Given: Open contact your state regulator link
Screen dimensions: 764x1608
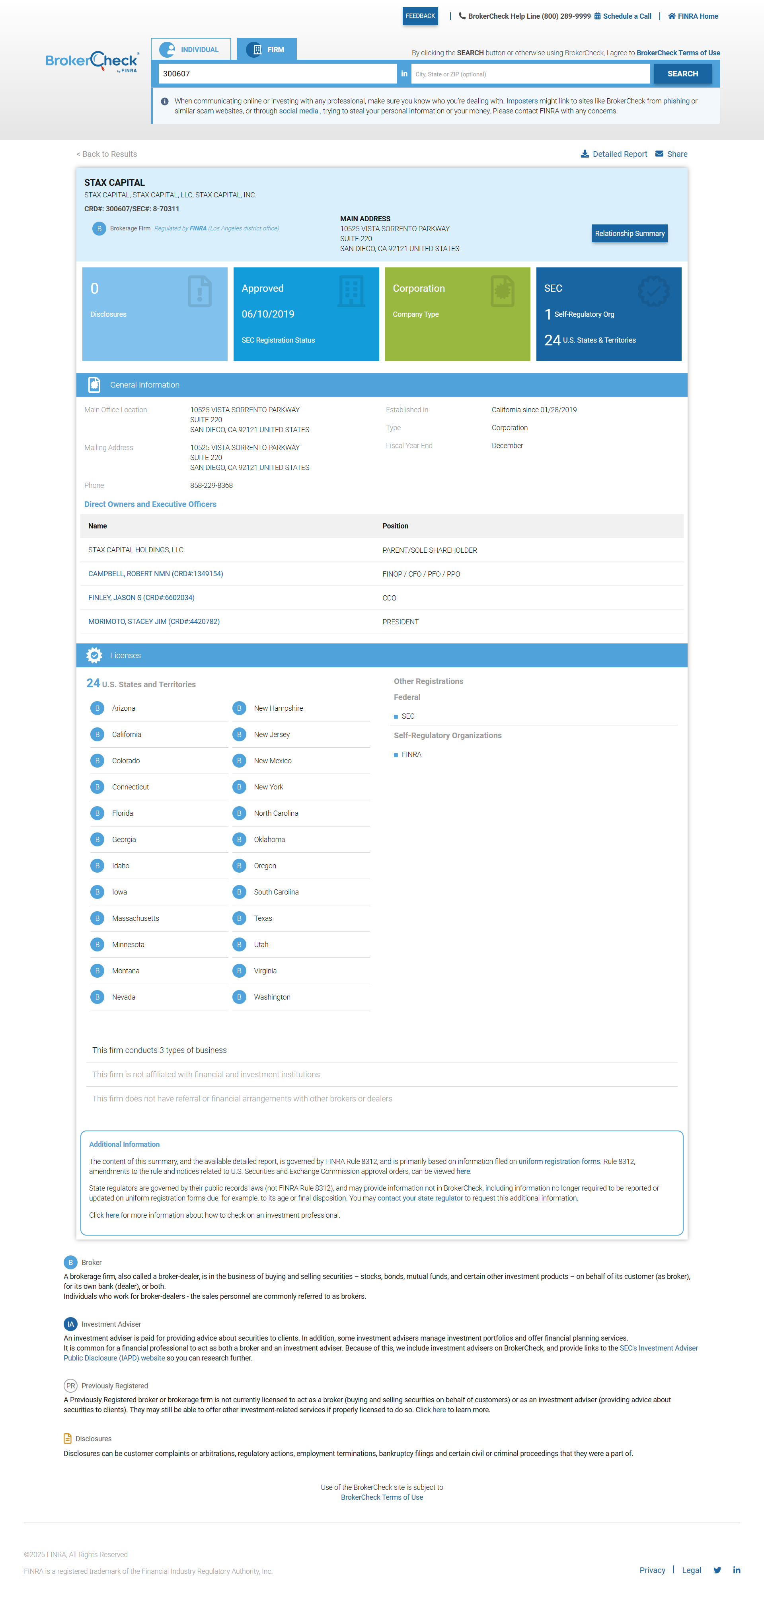Looking at the screenshot, I should click(420, 1198).
